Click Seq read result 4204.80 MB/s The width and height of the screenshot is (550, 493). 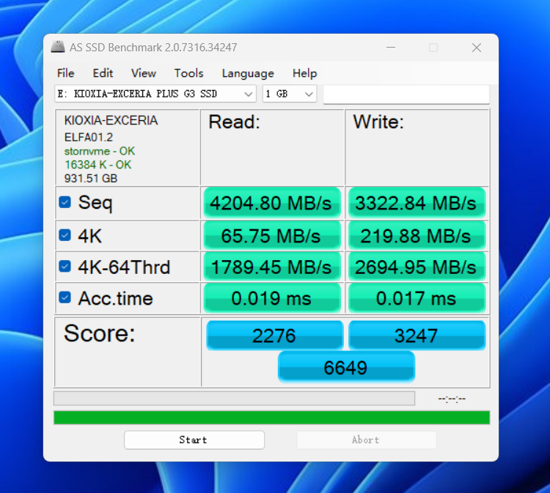click(272, 203)
